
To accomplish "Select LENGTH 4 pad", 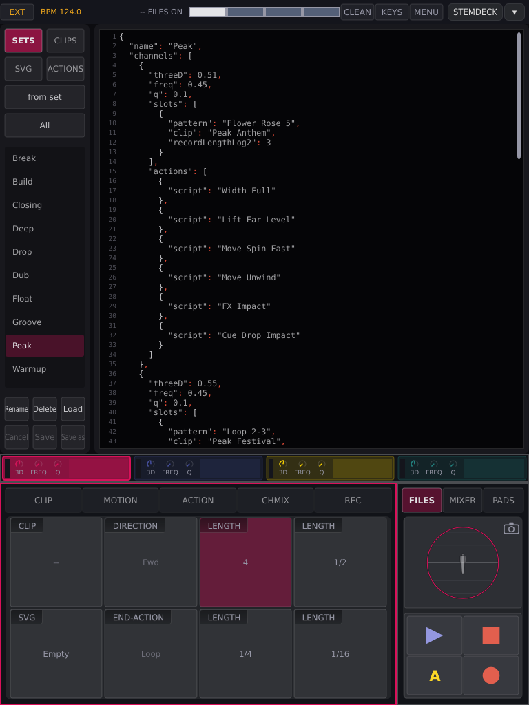I will pos(246,562).
